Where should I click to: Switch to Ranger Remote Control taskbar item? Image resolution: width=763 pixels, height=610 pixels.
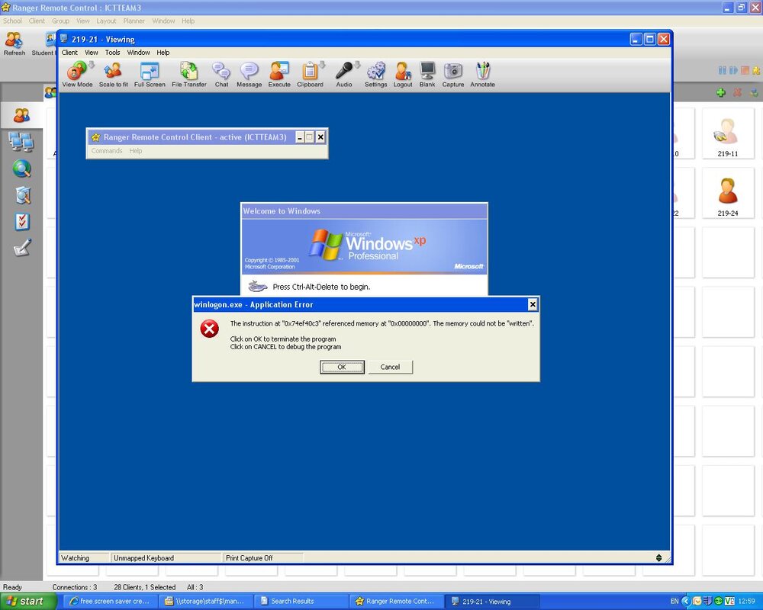coord(395,602)
